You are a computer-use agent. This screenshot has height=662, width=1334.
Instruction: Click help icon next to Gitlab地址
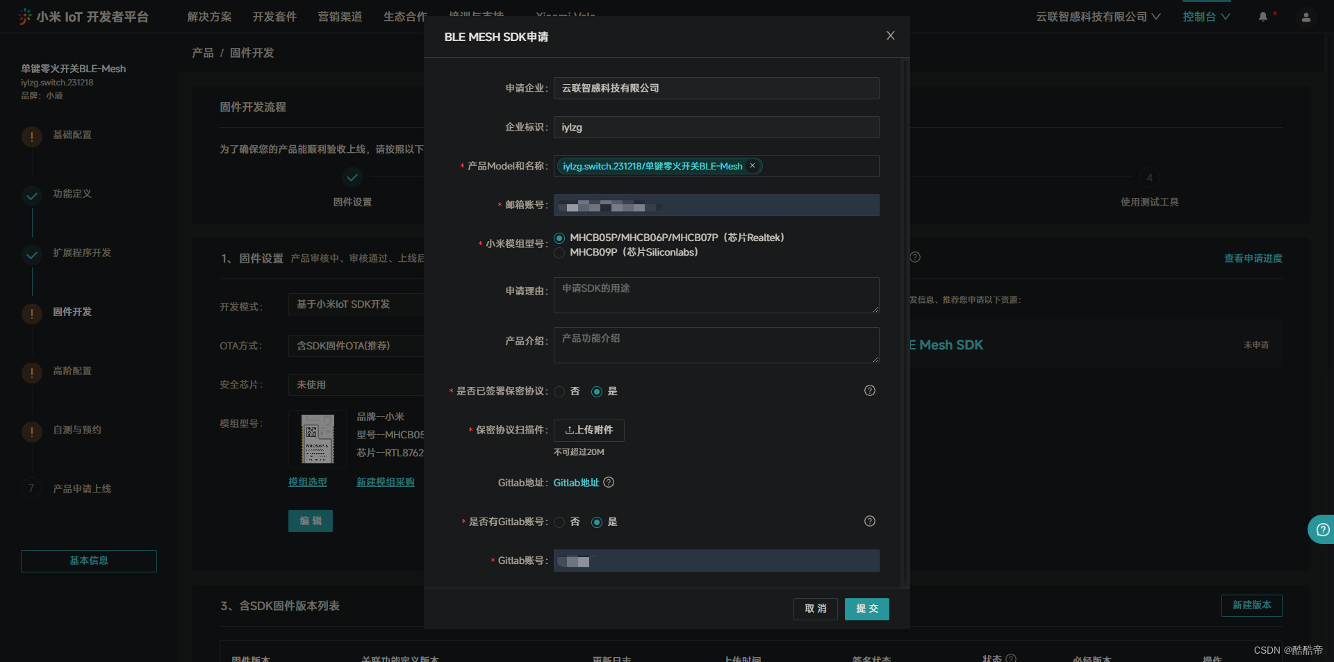609,482
